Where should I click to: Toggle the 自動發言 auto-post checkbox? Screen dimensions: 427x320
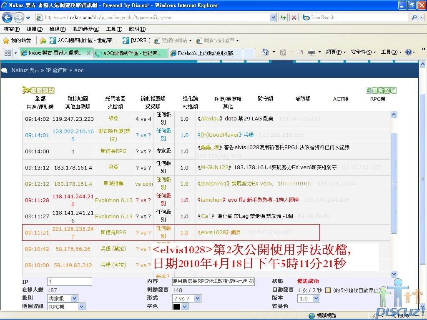pos(328,290)
